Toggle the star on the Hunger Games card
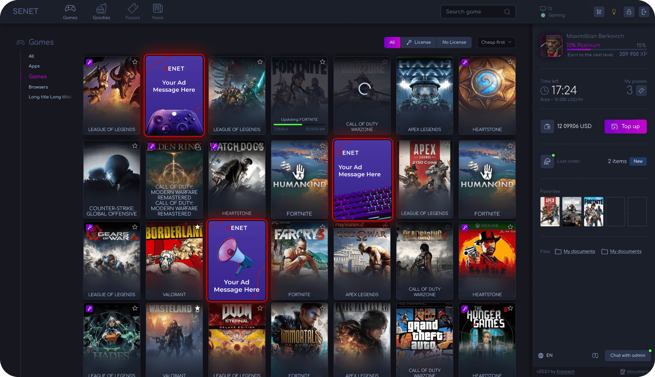This screenshot has width=655, height=377. [x=510, y=308]
